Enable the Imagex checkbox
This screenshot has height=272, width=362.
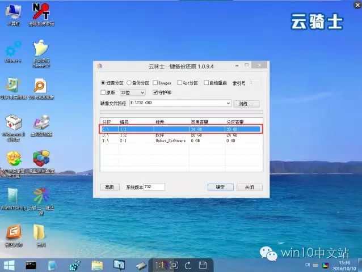coord(155,83)
